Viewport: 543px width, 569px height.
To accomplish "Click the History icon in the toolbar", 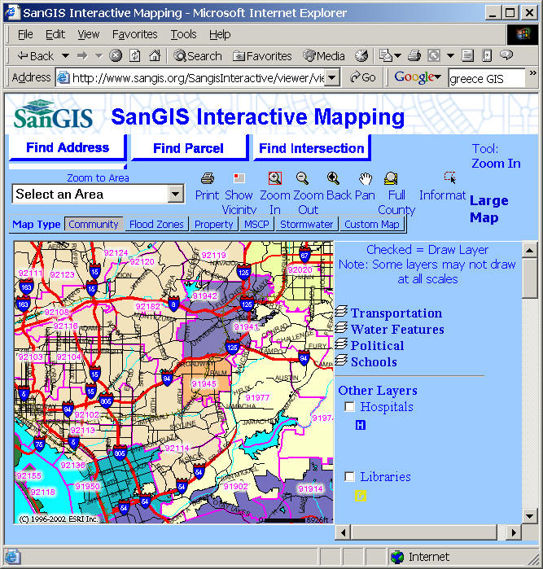I will (x=361, y=55).
